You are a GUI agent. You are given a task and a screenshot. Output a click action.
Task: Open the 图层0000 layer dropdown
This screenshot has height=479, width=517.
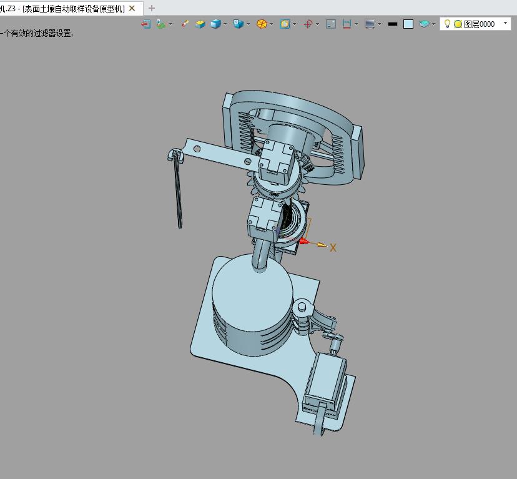[505, 22]
